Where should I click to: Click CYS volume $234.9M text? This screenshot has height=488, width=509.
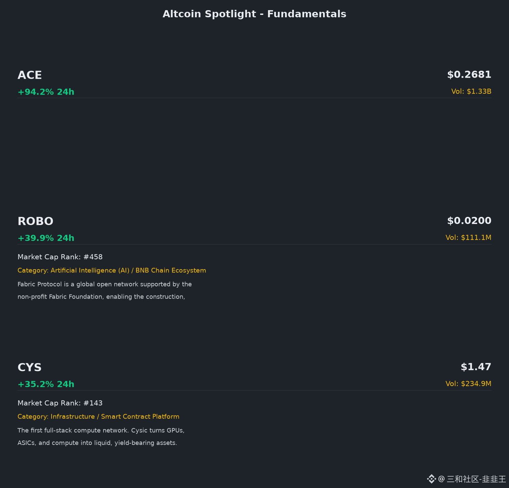pos(468,383)
